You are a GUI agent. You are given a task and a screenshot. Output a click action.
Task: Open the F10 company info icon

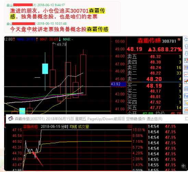[186, 96]
